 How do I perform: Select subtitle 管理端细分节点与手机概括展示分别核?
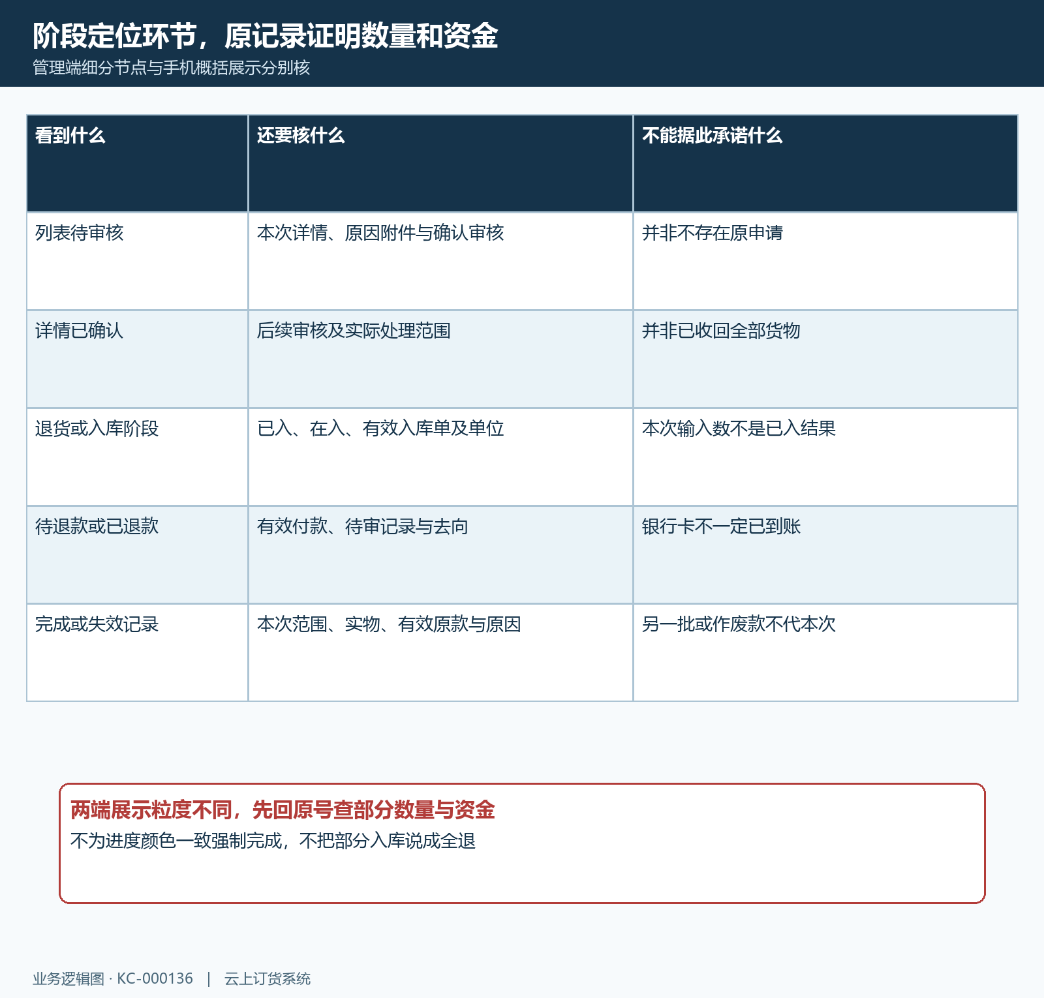pyautogui.click(x=172, y=68)
